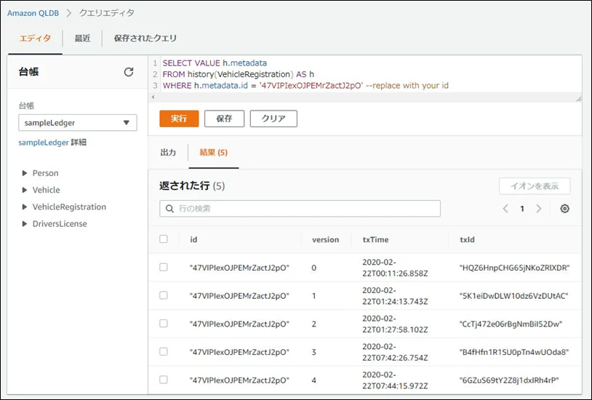Click txTime cell 2020-02-22T01:27:58.102Z
This screenshot has width=592, height=400.
click(396, 324)
